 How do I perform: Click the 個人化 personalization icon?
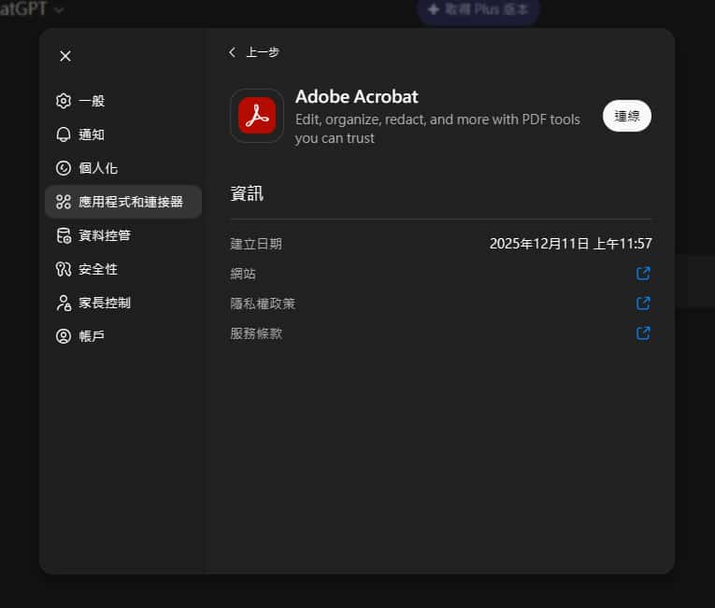pyautogui.click(x=64, y=168)
